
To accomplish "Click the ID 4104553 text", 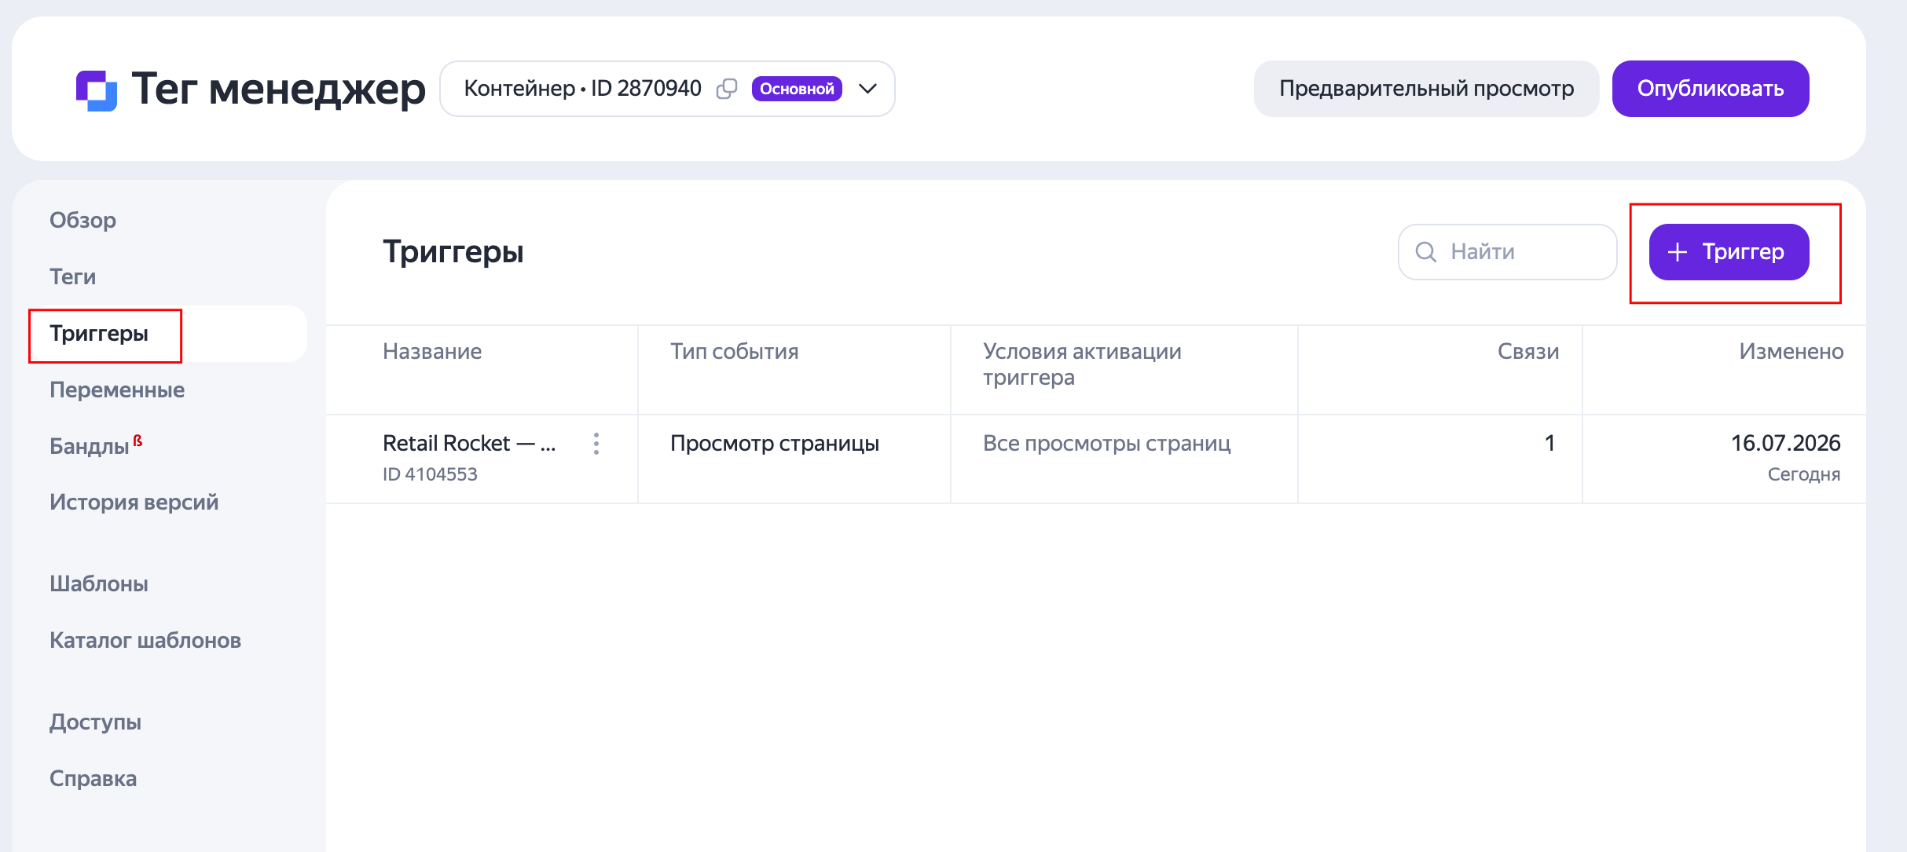I will point(430,474).
